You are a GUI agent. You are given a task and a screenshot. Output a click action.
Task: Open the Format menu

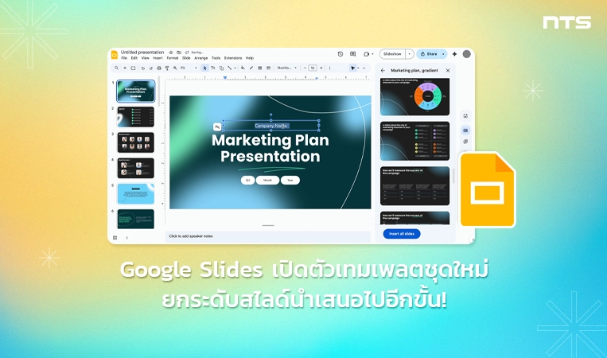point(173,58)
